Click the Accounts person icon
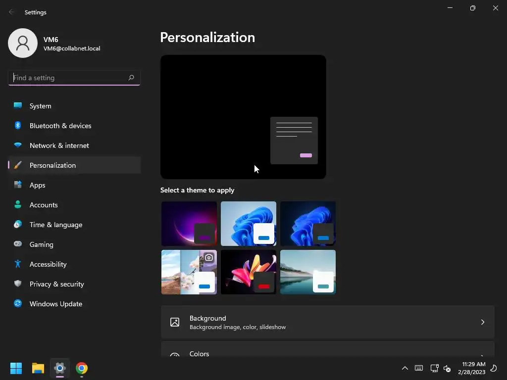The height and width of the screenshot is (380, 507). [18, 204]
